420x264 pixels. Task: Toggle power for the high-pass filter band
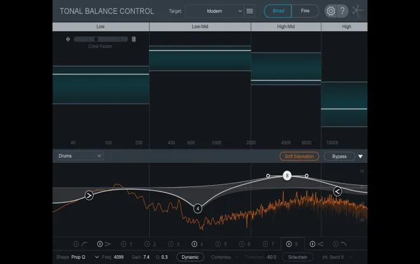76,244
